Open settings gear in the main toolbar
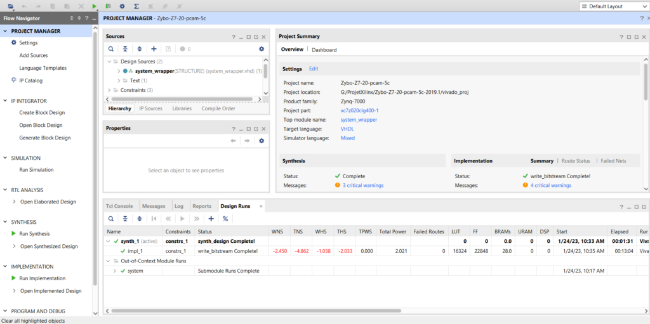650x324 pixels. pos(122,6)
